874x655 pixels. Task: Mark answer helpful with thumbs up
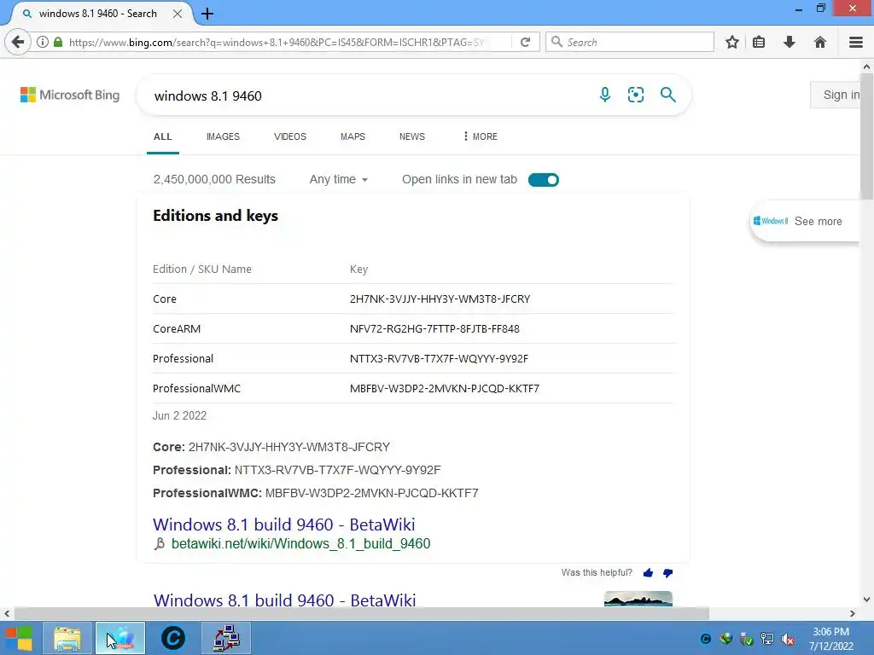648,572
